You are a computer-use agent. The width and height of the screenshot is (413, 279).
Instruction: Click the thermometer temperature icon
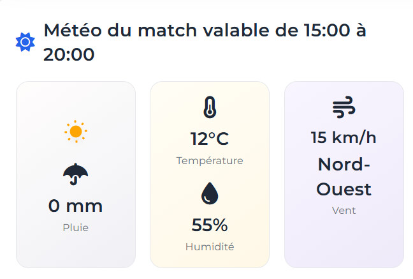click(210, 107)
